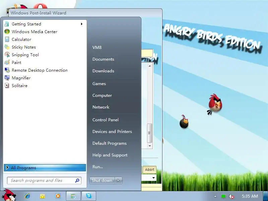Viewport: 268px width, 201px height.
Task: Click the 5:35 AM clock
Action: coord(250,196)
